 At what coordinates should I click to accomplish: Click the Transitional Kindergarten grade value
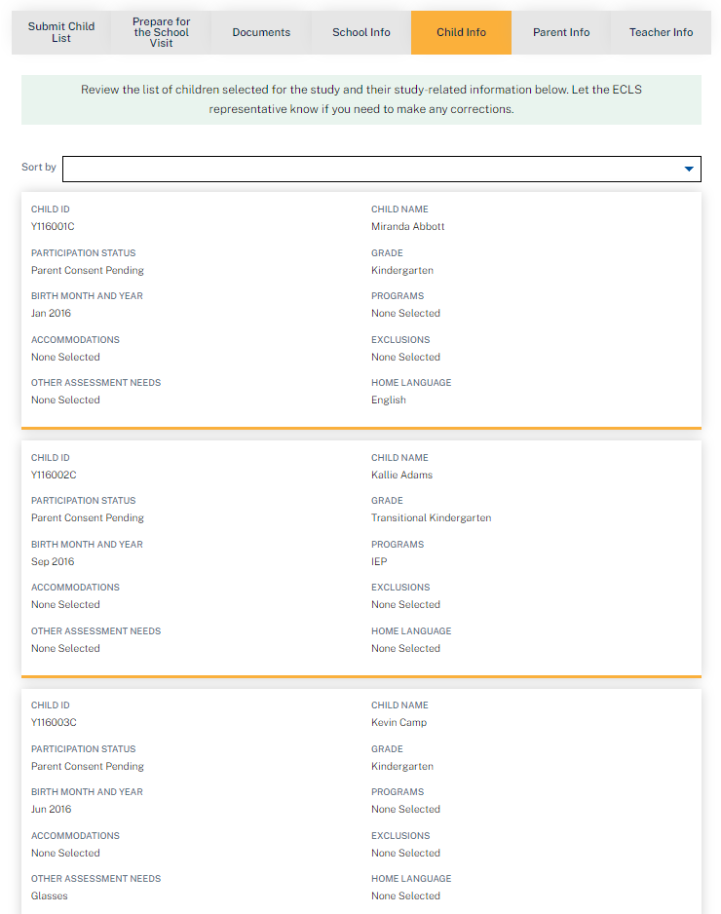[431, 518]
